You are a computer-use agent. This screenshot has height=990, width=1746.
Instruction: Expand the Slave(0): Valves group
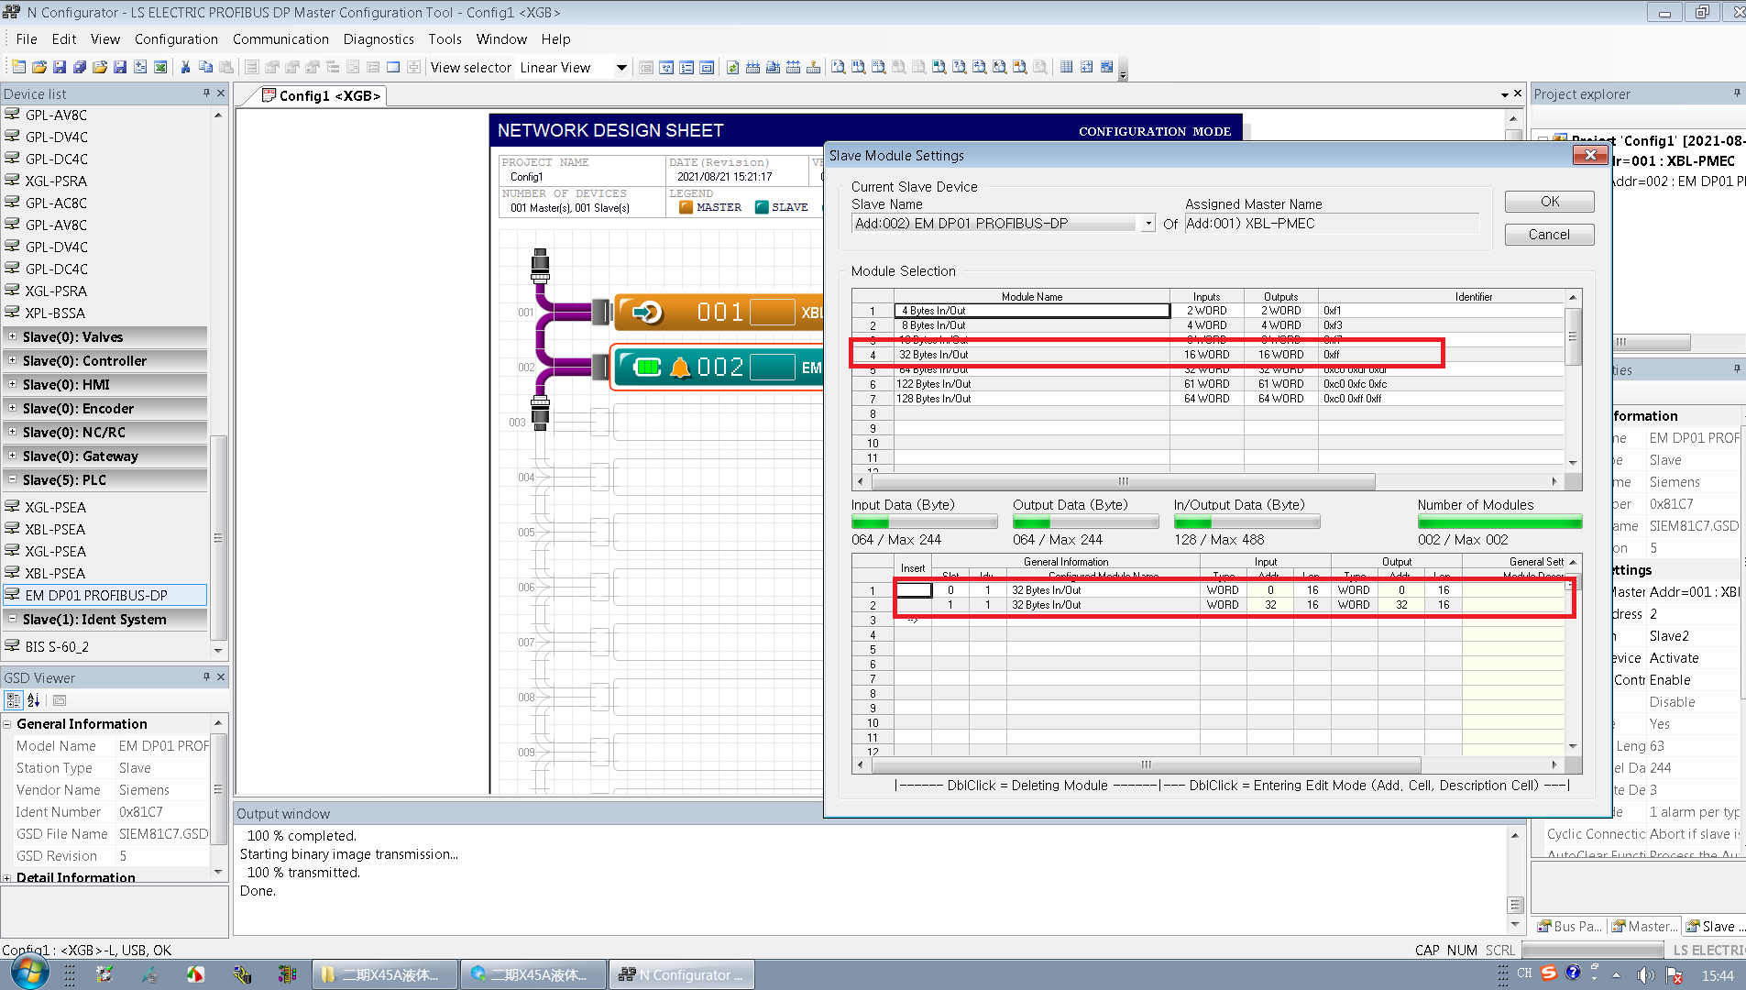[12, 337]
